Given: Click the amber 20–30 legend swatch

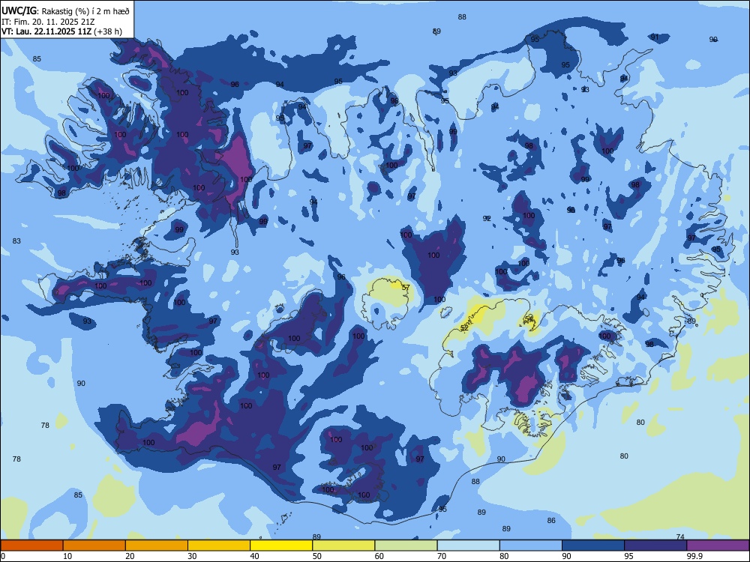Looking at the screenshot, I should click(157, 546).
